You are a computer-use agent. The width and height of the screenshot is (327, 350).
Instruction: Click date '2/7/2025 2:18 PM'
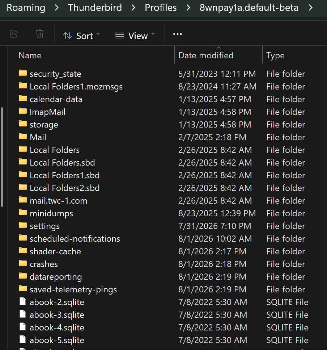[x=212, y=137]
